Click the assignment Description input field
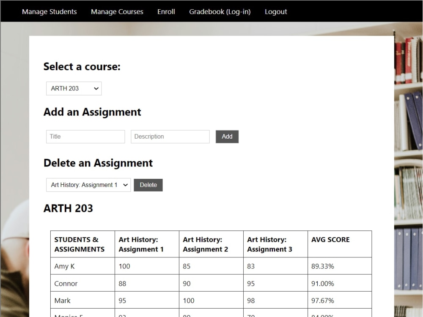This screenshot has height=317, width=423. click(x=170, y=137)
